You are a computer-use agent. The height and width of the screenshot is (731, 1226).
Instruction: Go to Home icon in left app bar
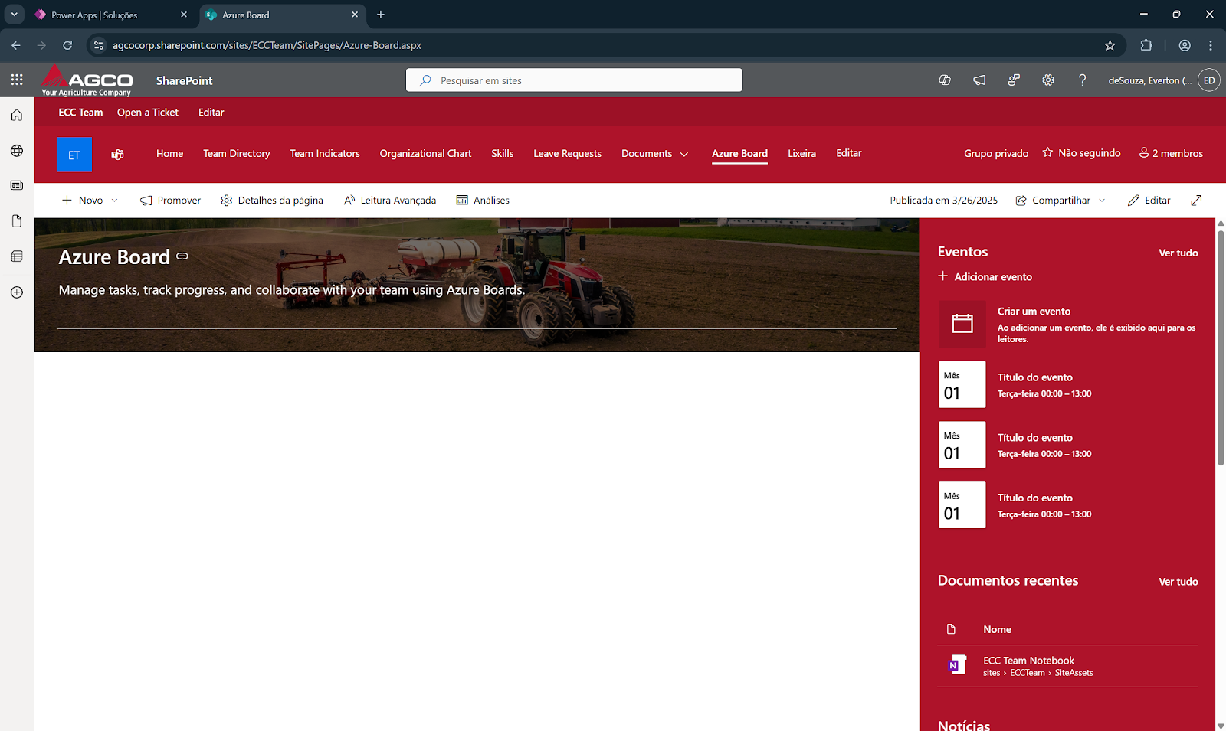17,116
